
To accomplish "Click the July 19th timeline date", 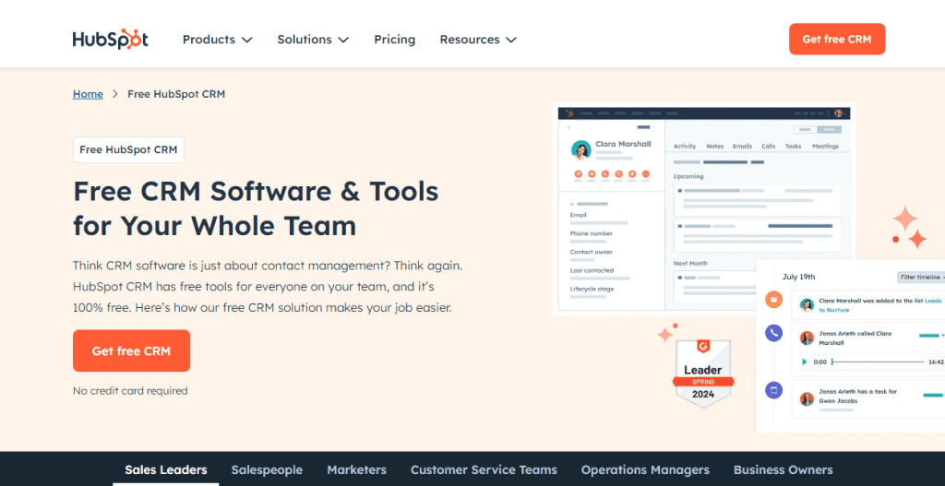I will pyautogui.click(x=798, y=277).
